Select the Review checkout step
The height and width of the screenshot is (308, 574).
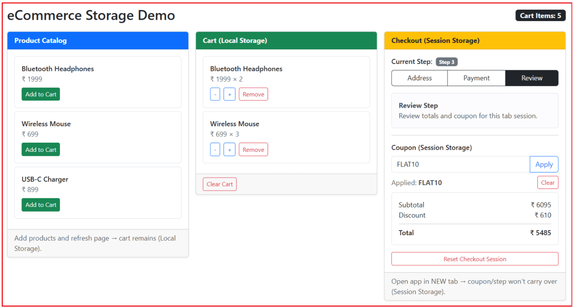tap(532, 78)
